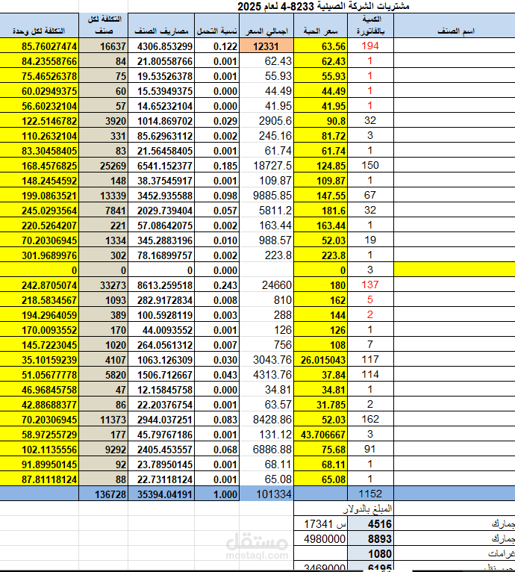Click unit price cell 124.85

[x=321, y=166]
